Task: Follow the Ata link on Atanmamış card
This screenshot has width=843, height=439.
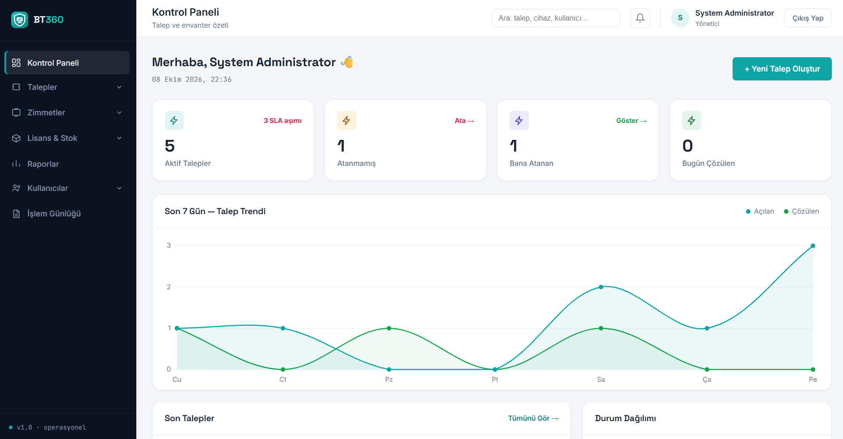Action: [x=464, y=121]
